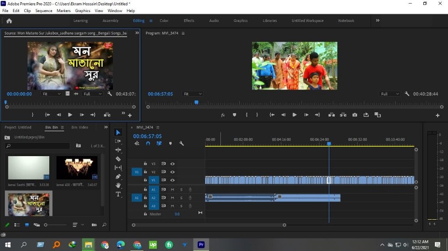Click Extract button in Program monitor
The height and width of the screenshot is (251, 448).
(x=343, y=115)
